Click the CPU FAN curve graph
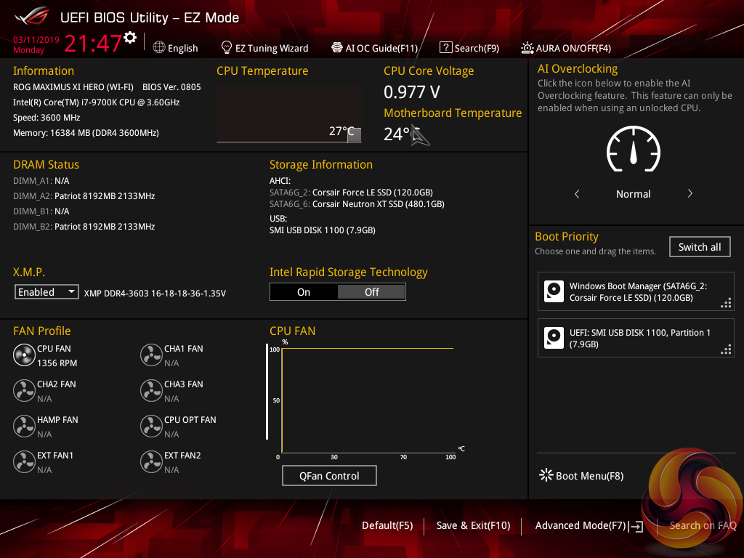Screen dimensions: 744x558 pos(367,400)
